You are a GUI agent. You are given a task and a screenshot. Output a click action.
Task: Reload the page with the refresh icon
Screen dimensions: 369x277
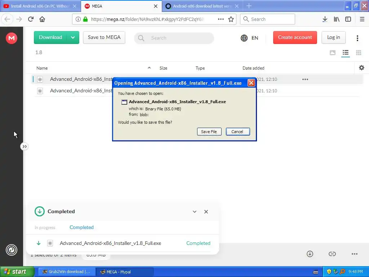[x=31, y=19]
